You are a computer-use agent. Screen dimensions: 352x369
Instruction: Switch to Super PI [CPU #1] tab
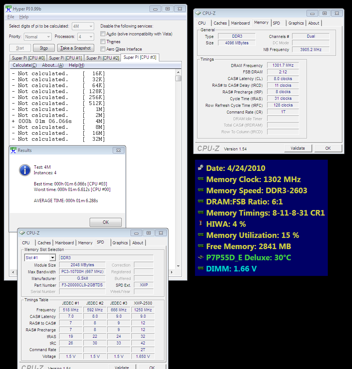pyautogui.click(x=65, y=58)
